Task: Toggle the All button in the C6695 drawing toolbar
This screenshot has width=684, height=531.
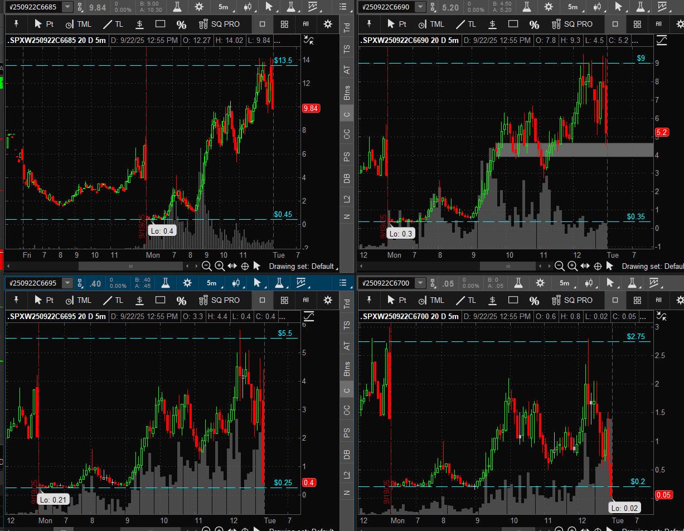Action: pos(305,300)
